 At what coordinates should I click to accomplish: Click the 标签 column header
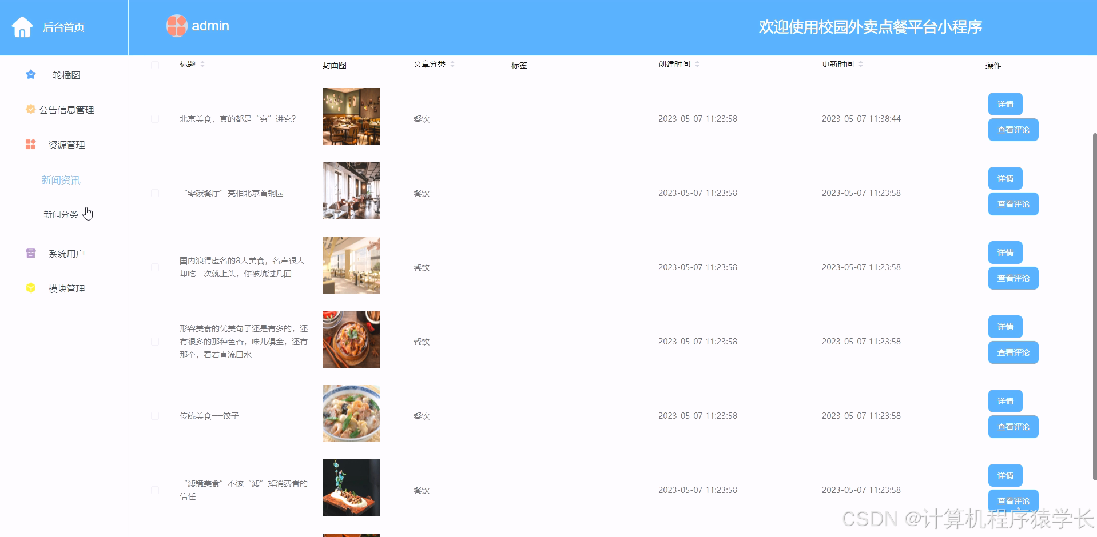click(519, 65)
